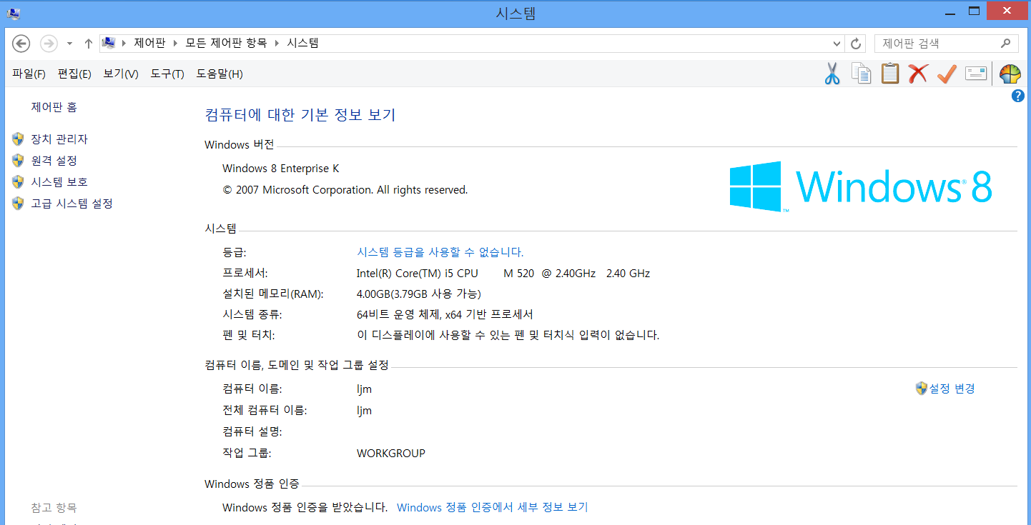Click the envelope Email toolbar icon
This screenshot has width=1031, height=525.
point(976,74)
